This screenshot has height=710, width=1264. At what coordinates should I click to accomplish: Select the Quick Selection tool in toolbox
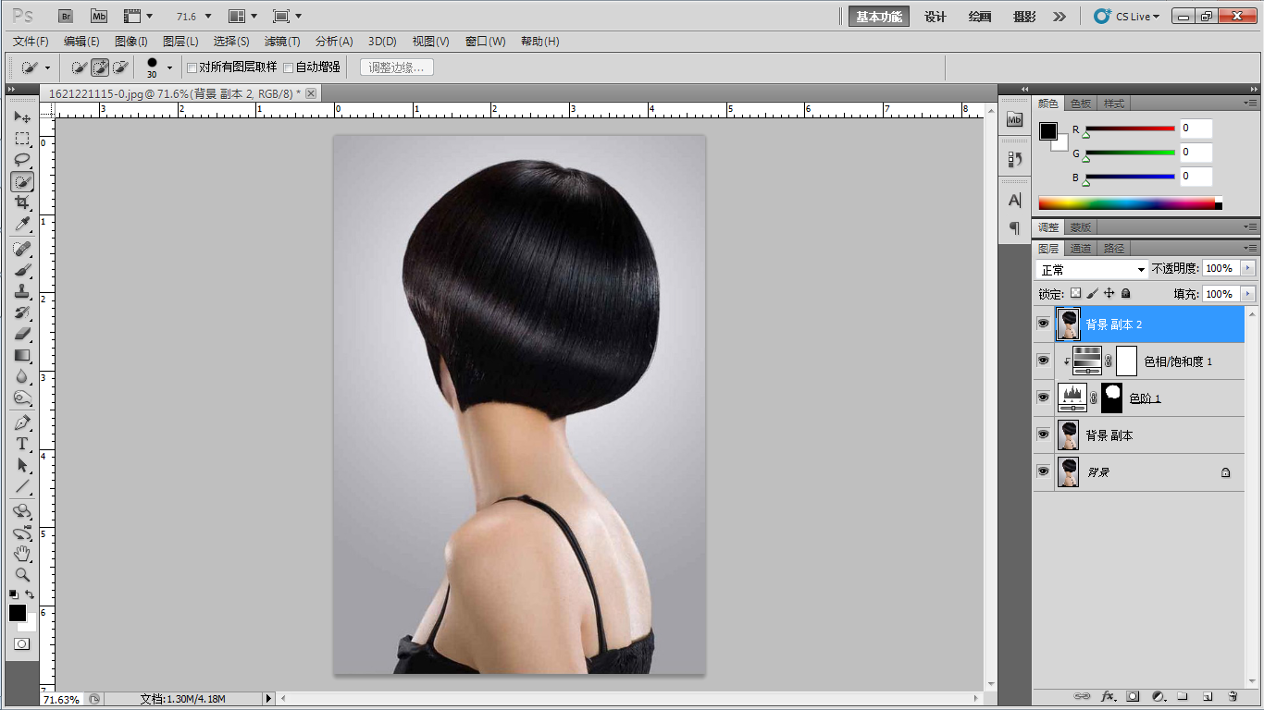click(22, 181)
